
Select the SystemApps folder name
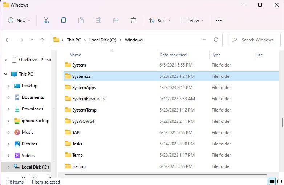pos(84,88)
